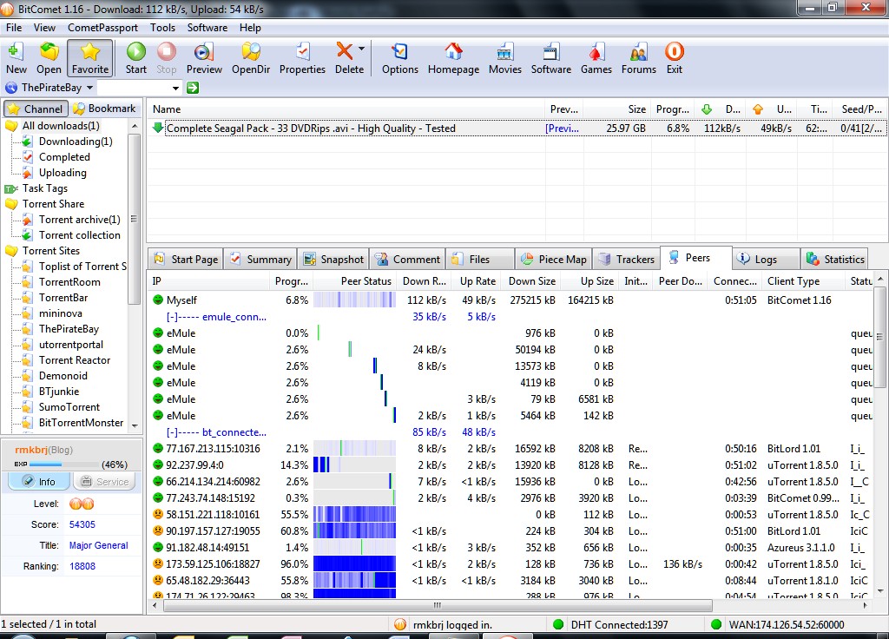Collapse the emule_conn... peer group
Viewport: 889px width, 639px height.
point(171,316)
